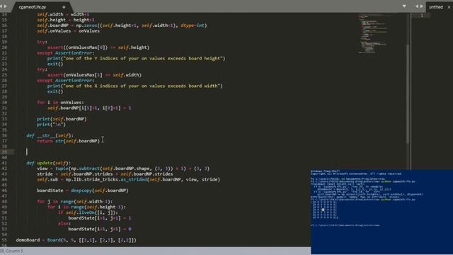Focus the Windows PowerShell window
This screenshot has height=255, width=453.
382,212
